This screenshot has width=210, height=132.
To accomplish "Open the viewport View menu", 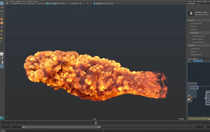I will (7, 2).
